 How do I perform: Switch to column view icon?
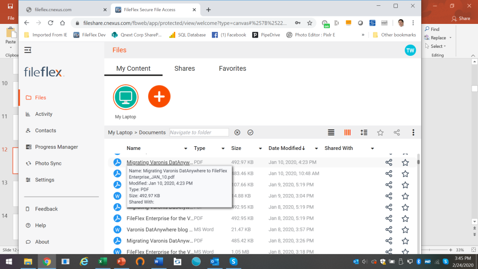(347, 132)
